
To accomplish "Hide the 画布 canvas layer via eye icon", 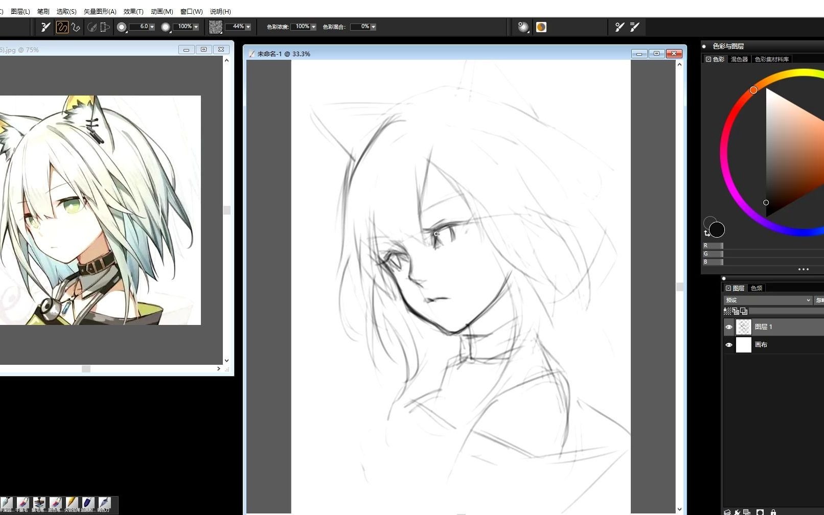I will pos(729,345).
